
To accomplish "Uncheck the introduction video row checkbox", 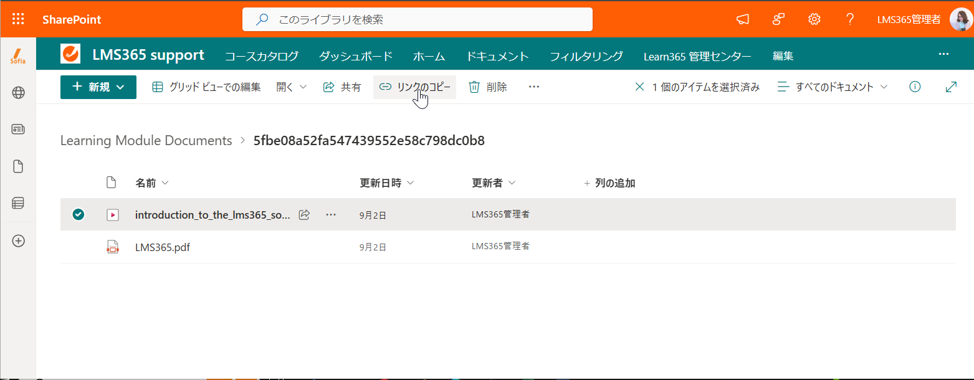I will point(78,215).
